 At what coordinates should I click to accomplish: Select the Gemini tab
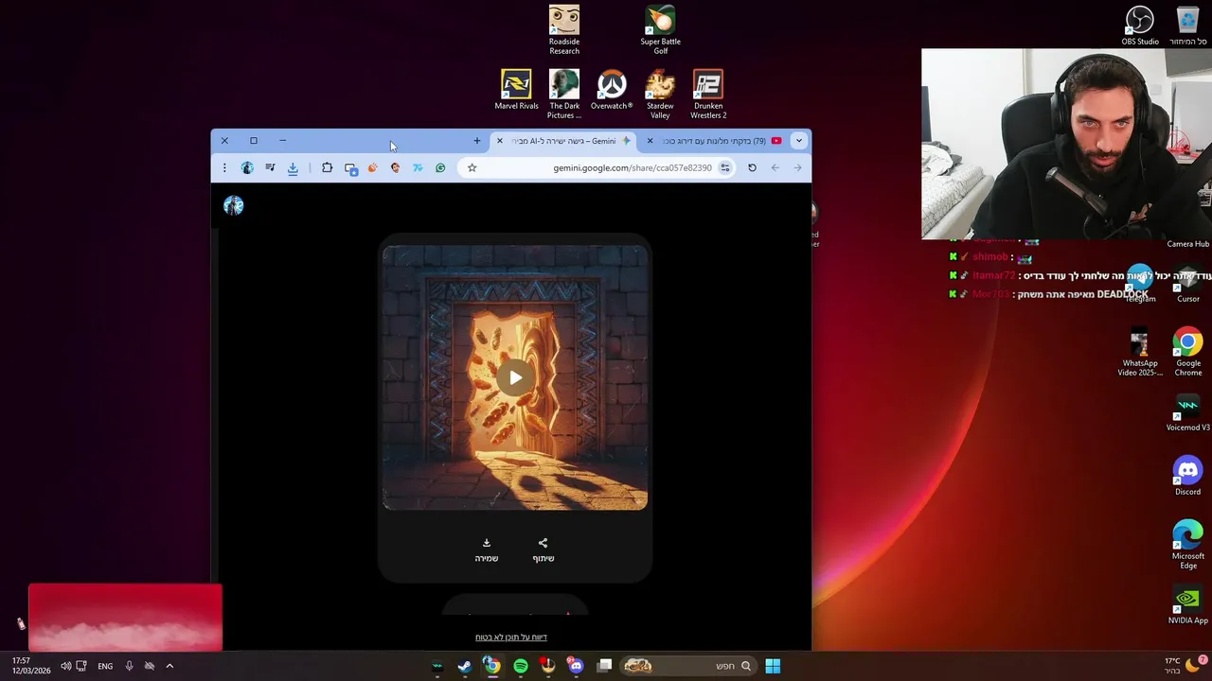pos(563,141)
